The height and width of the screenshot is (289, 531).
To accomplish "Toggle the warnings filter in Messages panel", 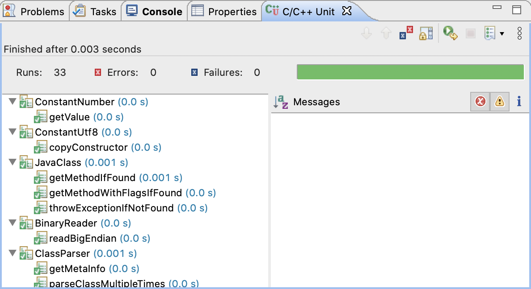I will [x=499, y=101].
